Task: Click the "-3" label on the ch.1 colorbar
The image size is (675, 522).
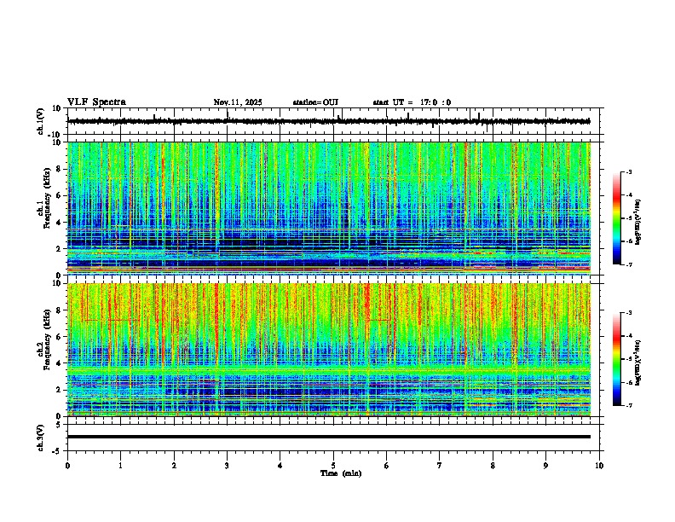Action: click(x=628, y=172)
